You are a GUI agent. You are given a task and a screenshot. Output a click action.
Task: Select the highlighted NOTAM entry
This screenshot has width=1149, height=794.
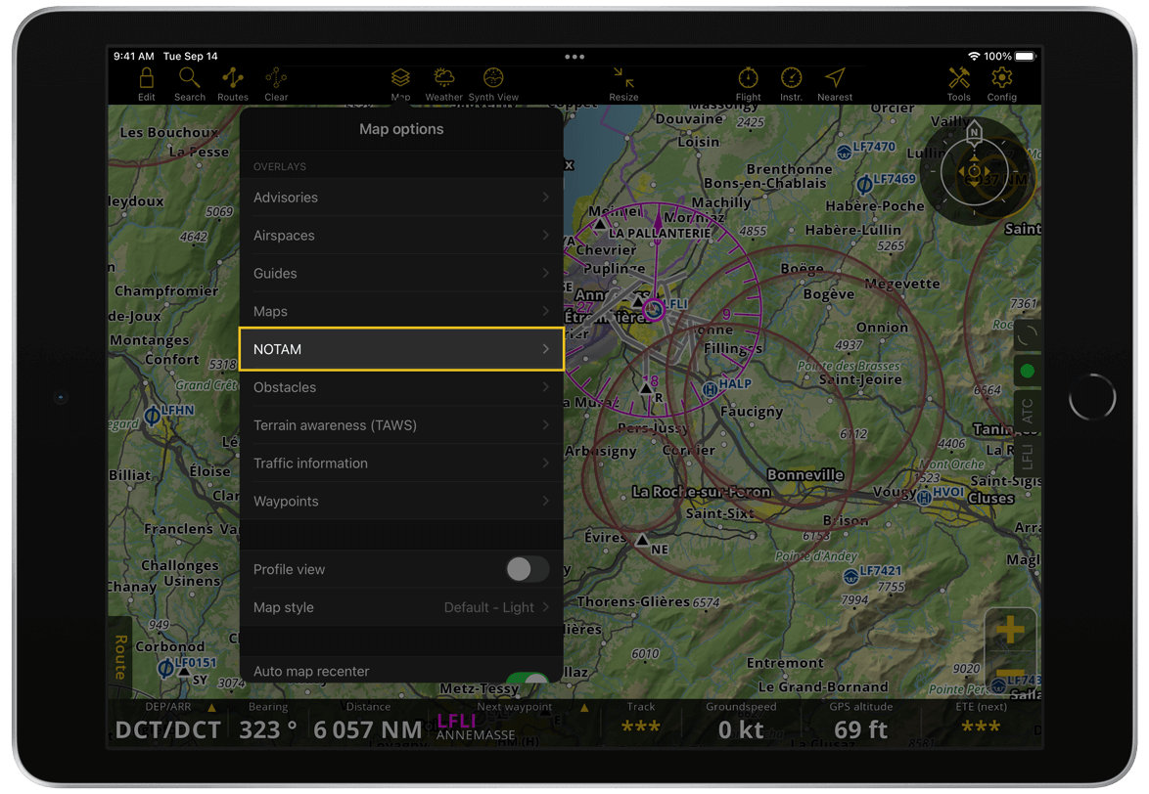(401, 349)
